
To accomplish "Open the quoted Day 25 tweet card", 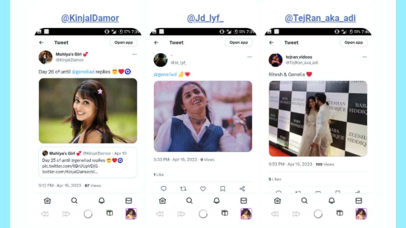I will 88,162.
